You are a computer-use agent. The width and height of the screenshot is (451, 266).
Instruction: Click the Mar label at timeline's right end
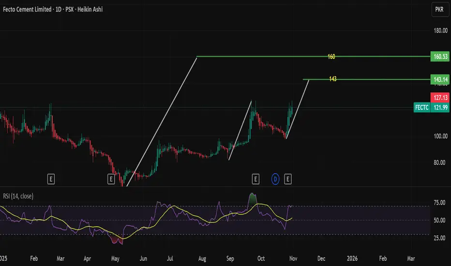(x=411, y=258)
